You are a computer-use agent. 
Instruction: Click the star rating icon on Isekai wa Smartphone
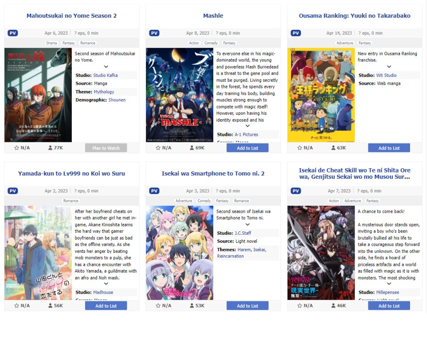158,305
